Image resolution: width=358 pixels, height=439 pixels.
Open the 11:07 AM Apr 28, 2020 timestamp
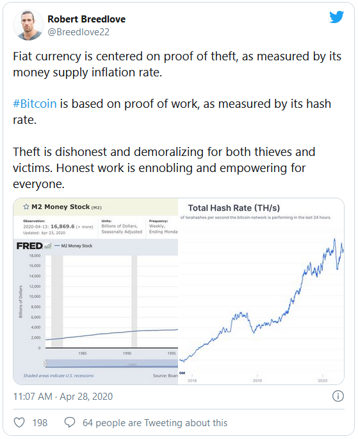coord(63,397)
